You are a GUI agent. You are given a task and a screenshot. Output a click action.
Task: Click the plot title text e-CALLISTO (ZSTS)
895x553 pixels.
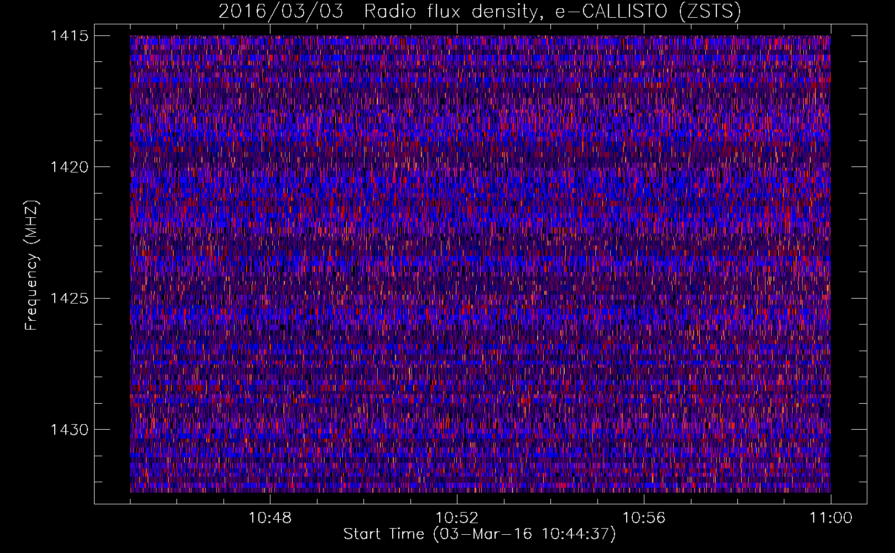tap(648, 11)
